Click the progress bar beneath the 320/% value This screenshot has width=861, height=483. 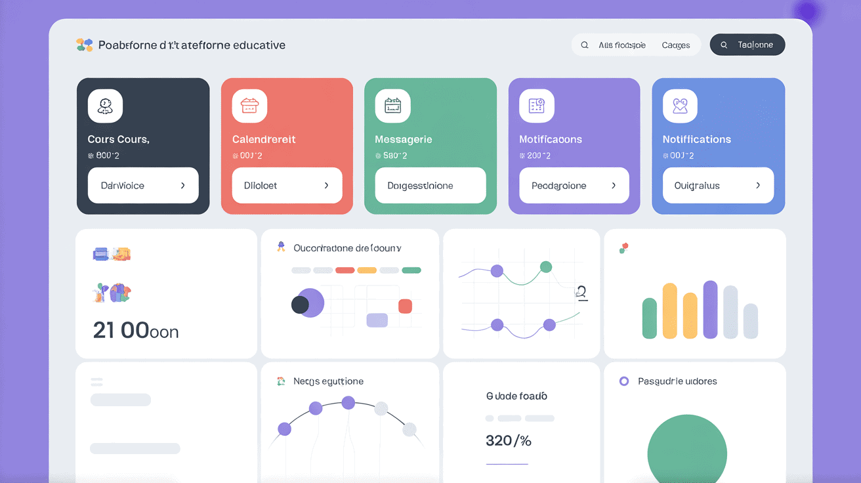click(x=506, y=463)
